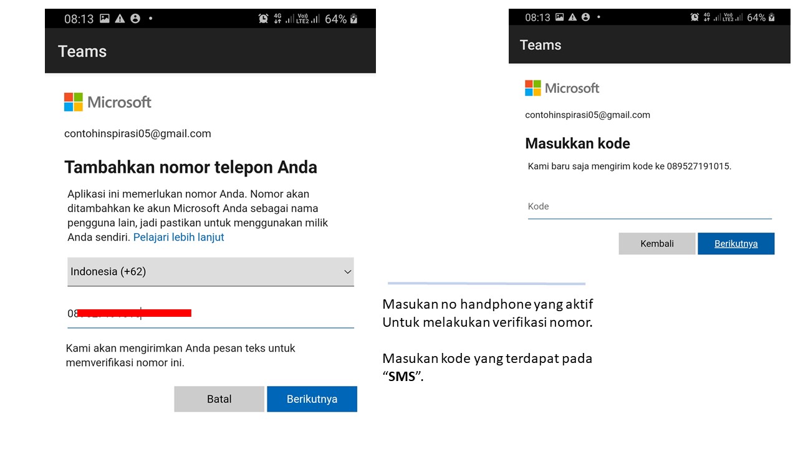Image resolution: width=798 pixels, height=449 pixels.
Task: Click Berikutnya on the Masukkan kode screen
Action: tap(736, 244)
